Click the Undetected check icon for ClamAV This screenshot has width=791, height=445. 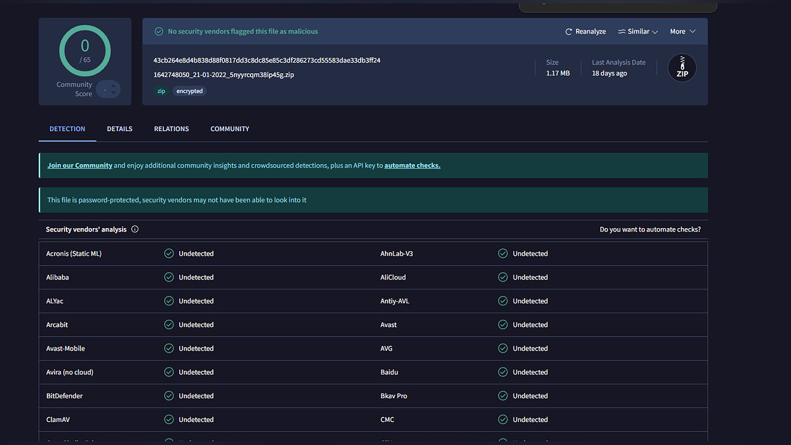[x=169, y=420]
